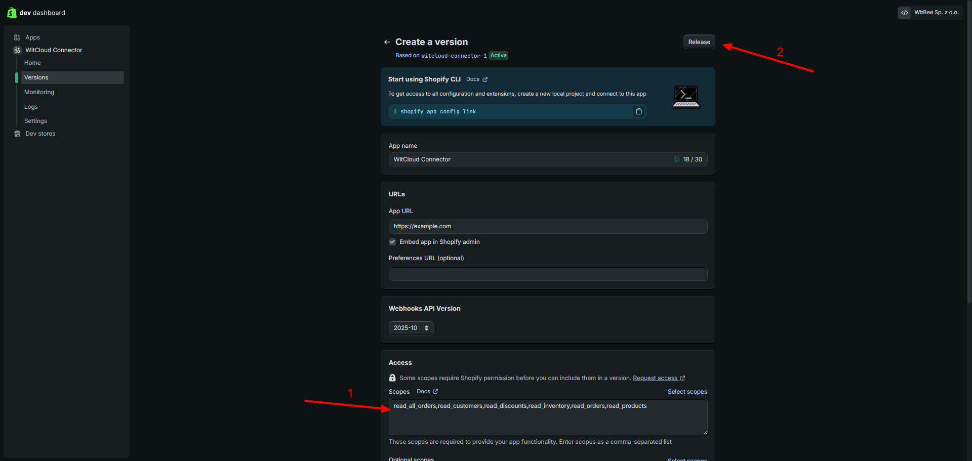The width and height of the screenshot is (972, 461).
Task: Copy the shopify app config link command
Action: coord(639,111)
